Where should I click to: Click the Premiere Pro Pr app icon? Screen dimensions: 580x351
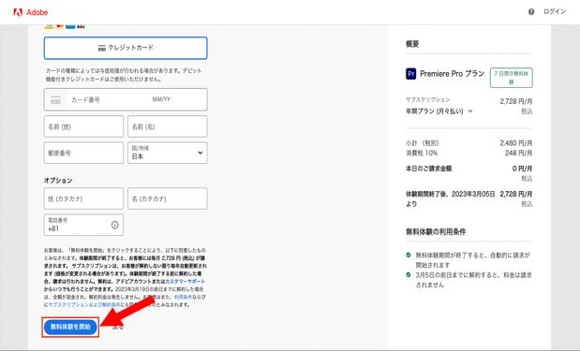tap(411, 74)
